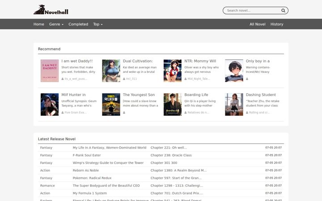Open Milf Hunter in cover thumbnail

click(x=50, y=105)
